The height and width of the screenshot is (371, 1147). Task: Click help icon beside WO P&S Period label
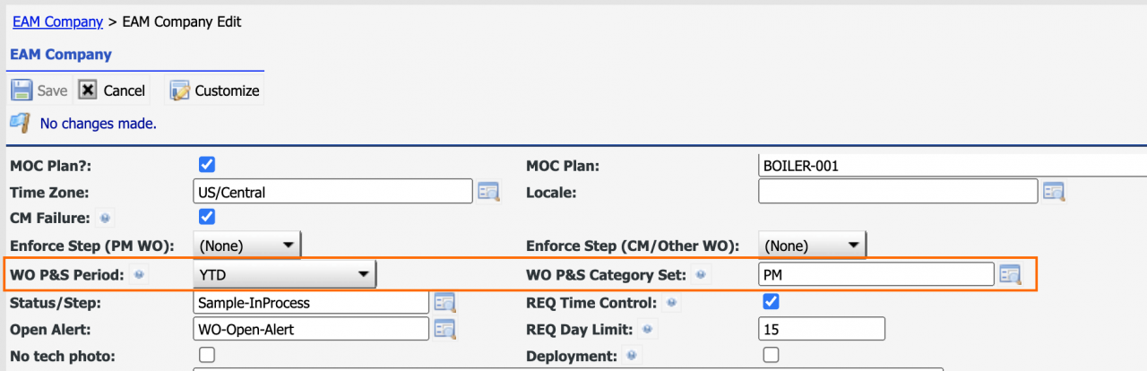(x=140, y=275)
